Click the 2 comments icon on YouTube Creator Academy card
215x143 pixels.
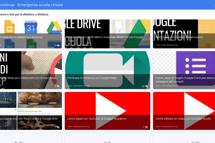pyautogui.click(x=147, y=127)
